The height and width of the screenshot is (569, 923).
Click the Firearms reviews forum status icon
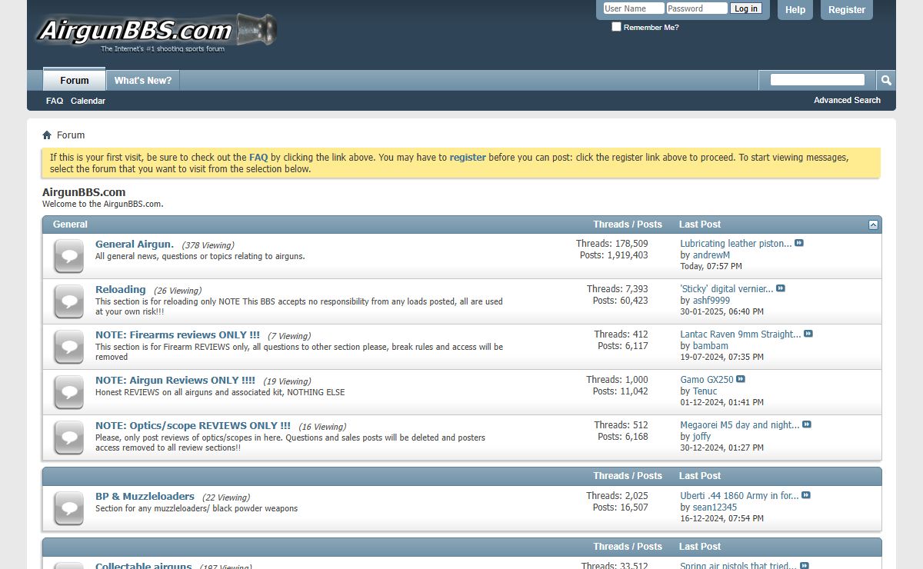point(69,347)
